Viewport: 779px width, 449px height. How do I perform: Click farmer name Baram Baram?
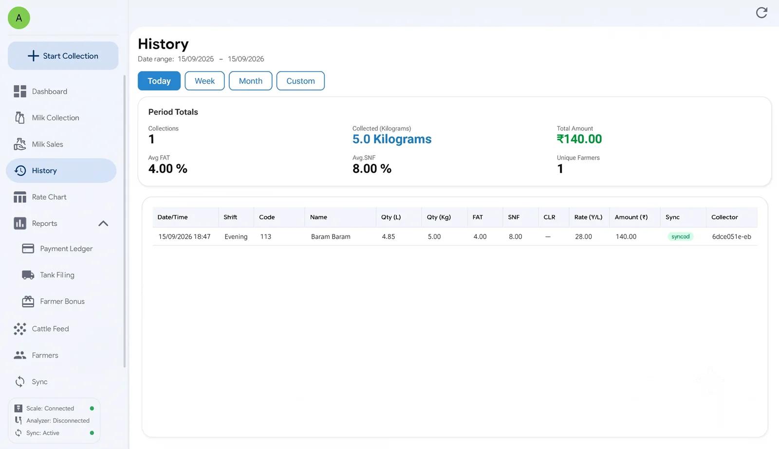pyautogui.click(x=331, y=236)
